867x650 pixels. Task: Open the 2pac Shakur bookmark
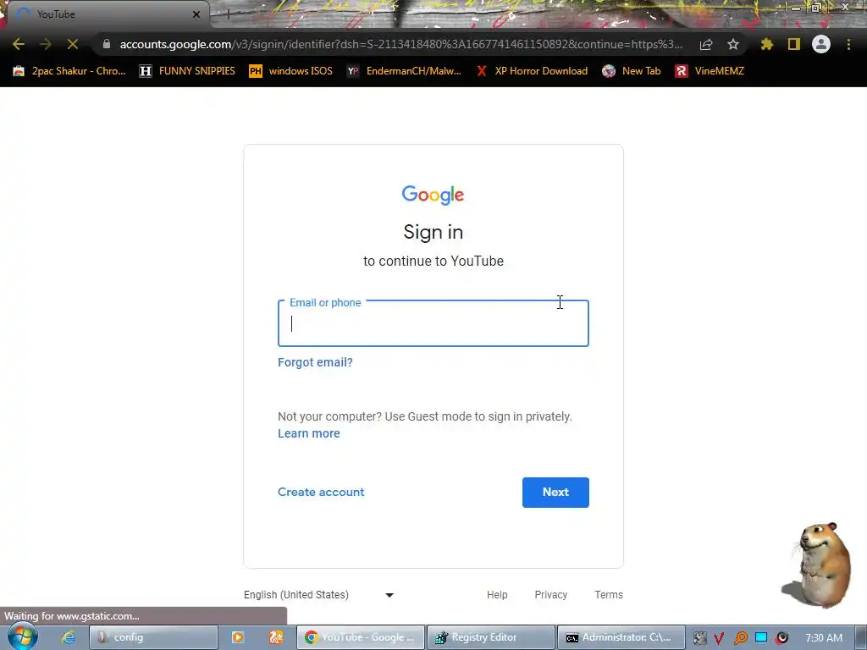(69, 71)
